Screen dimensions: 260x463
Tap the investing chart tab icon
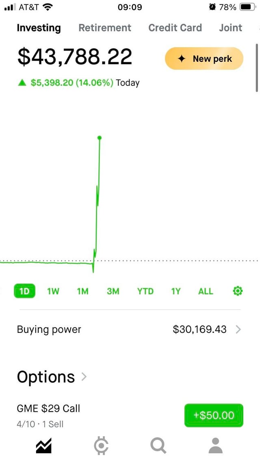click(43, 446)
